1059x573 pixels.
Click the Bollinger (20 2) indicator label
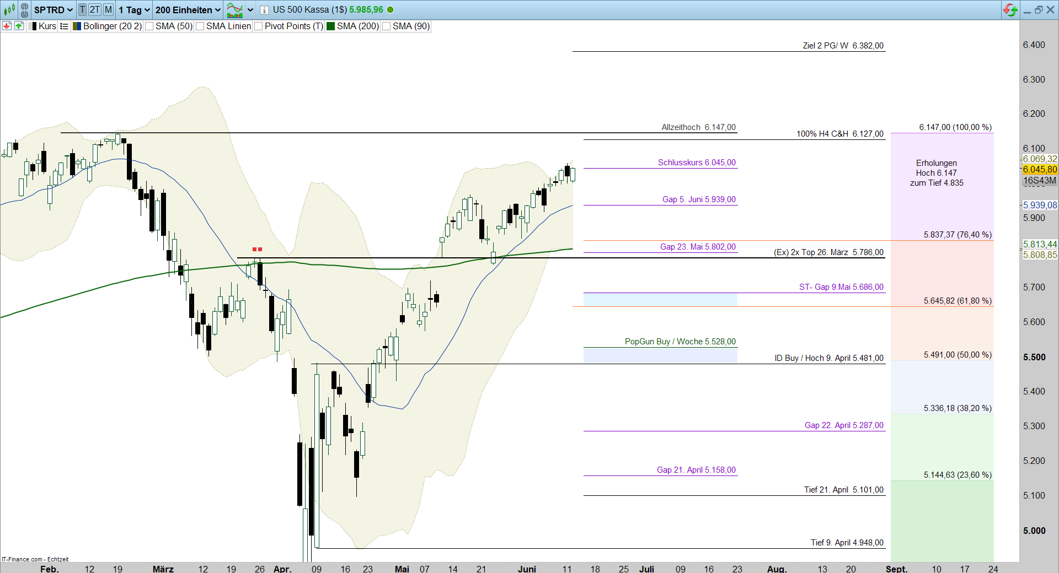[113, 26]
